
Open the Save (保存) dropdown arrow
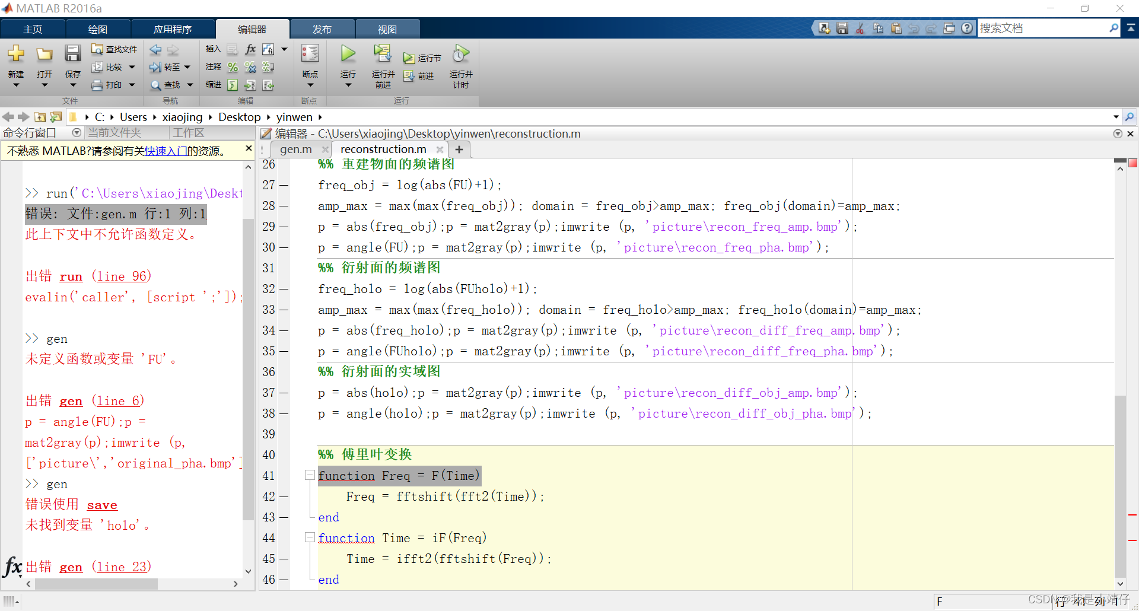(x=73, y=85)
